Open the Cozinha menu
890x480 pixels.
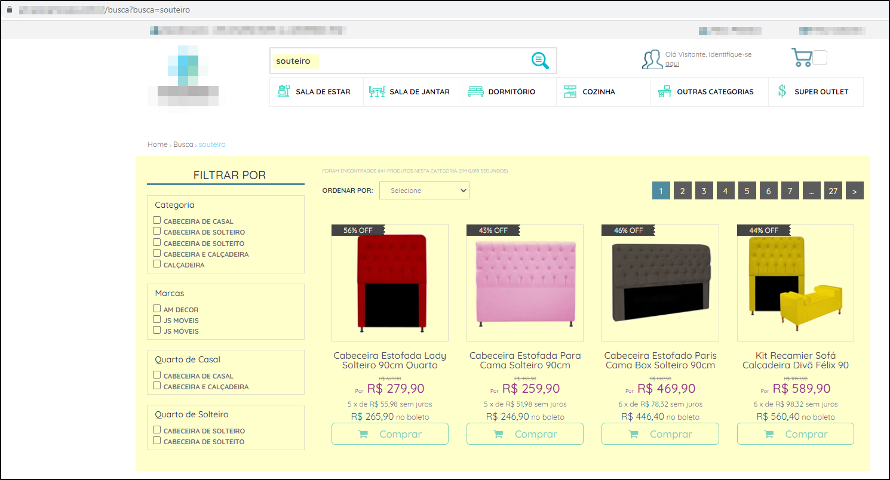[x=604, y=92]
